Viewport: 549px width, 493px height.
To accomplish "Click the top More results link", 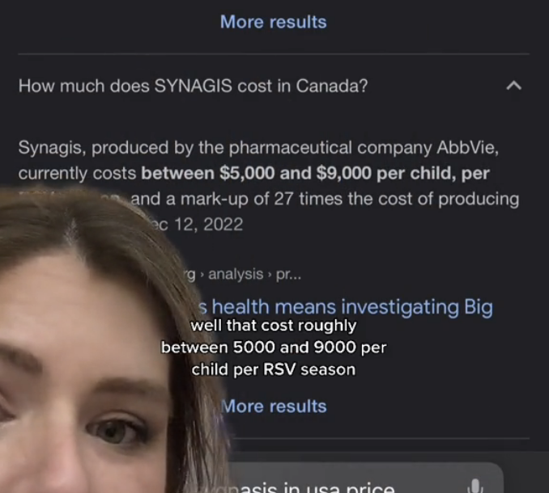I will point(274,22).
